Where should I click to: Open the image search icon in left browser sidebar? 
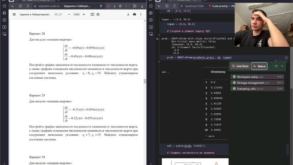pos(4,34)
